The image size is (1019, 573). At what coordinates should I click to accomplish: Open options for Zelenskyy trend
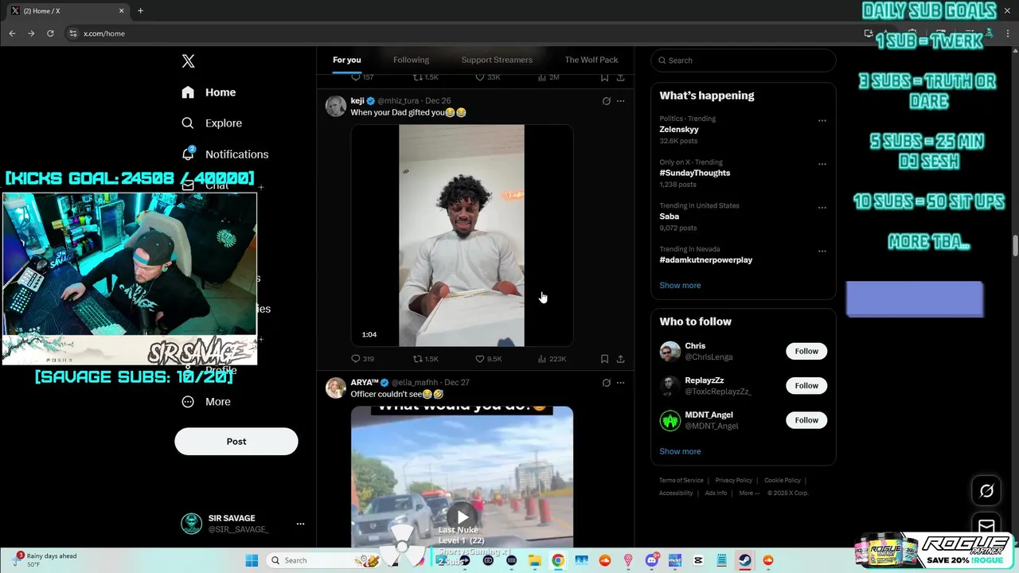[822, 121]
